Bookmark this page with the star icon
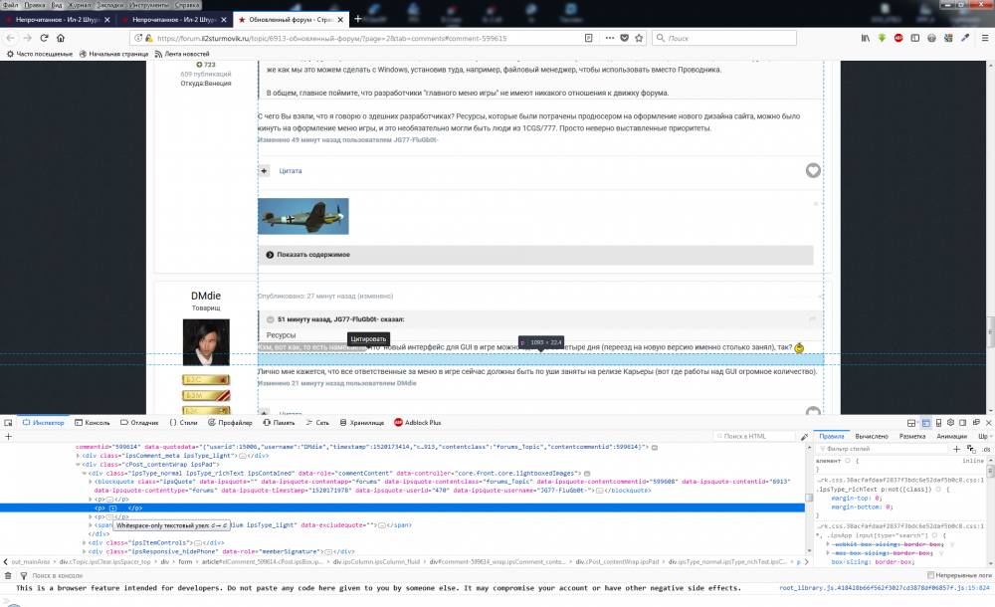995x607 pixels. pos(639,38)
